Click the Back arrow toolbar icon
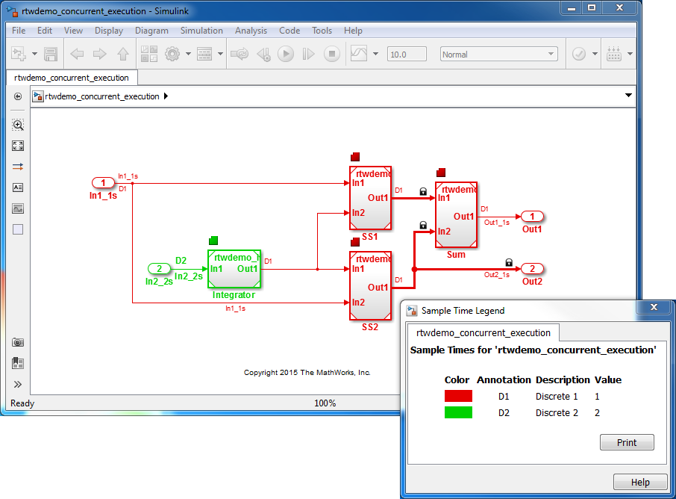Image resolution: width=676 pixels, height=499 pixels. coord(77,54)
